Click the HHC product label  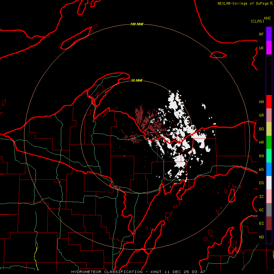click(268, 18)
